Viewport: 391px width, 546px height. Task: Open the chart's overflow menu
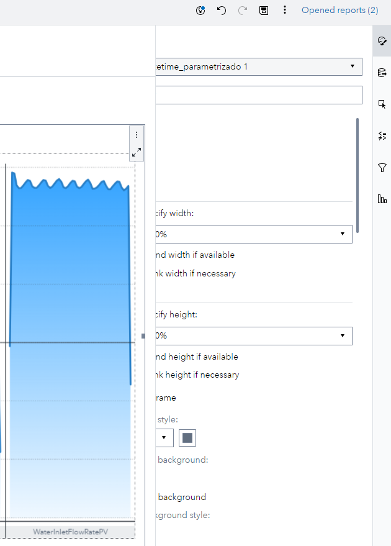[137, 135]
